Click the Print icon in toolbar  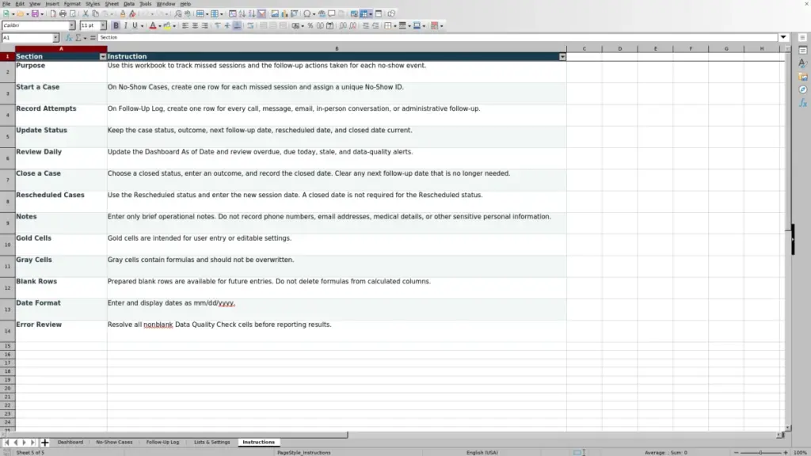tap(63, 14)
